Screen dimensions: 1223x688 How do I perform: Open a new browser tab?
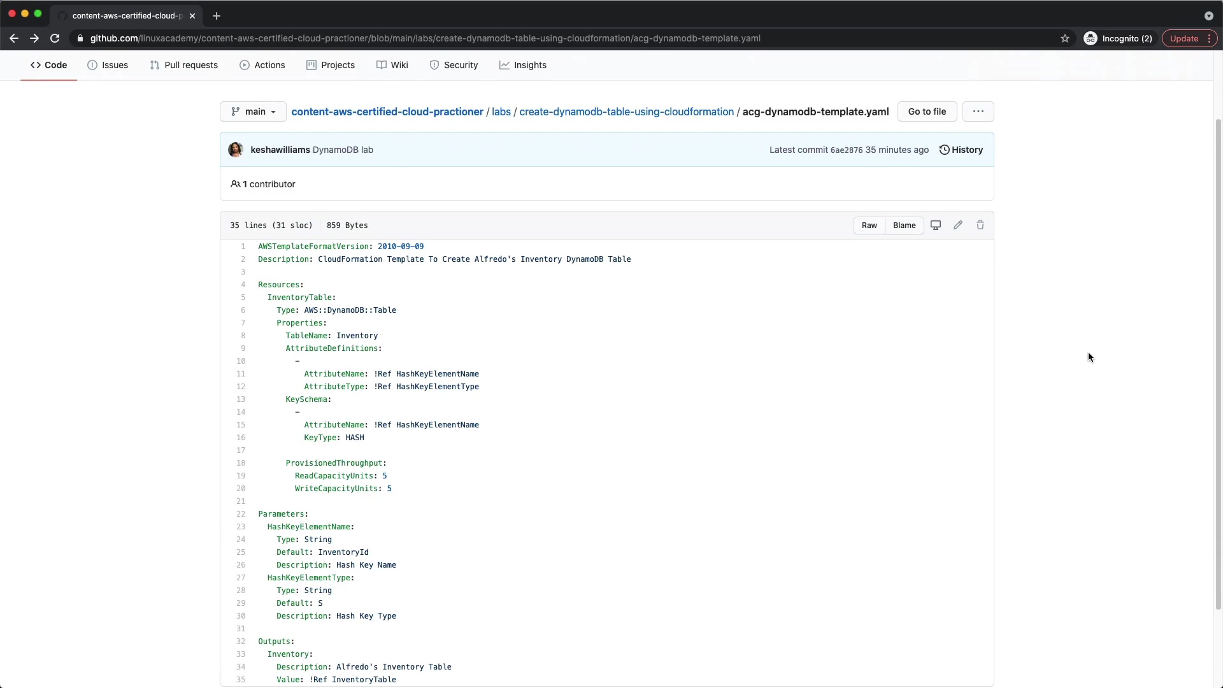(217, 16)
